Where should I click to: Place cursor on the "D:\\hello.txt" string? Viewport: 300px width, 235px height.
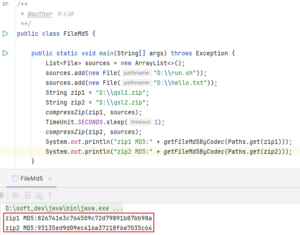182,83
